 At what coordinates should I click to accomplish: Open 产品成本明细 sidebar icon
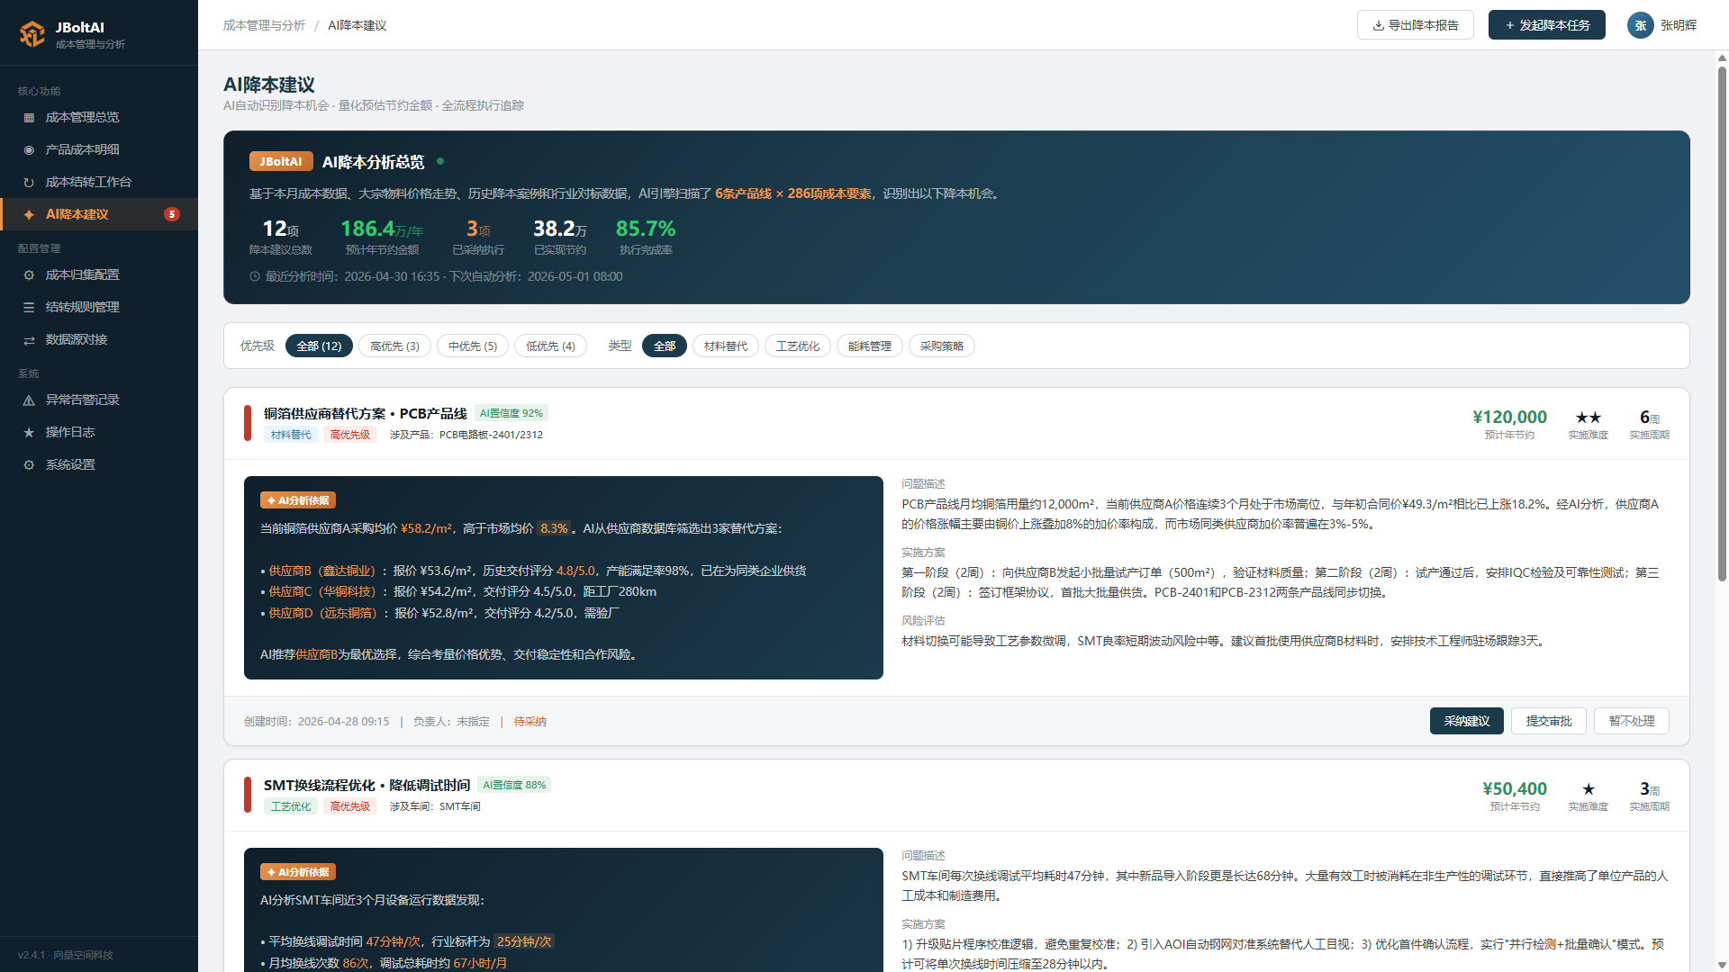[29, 150]
